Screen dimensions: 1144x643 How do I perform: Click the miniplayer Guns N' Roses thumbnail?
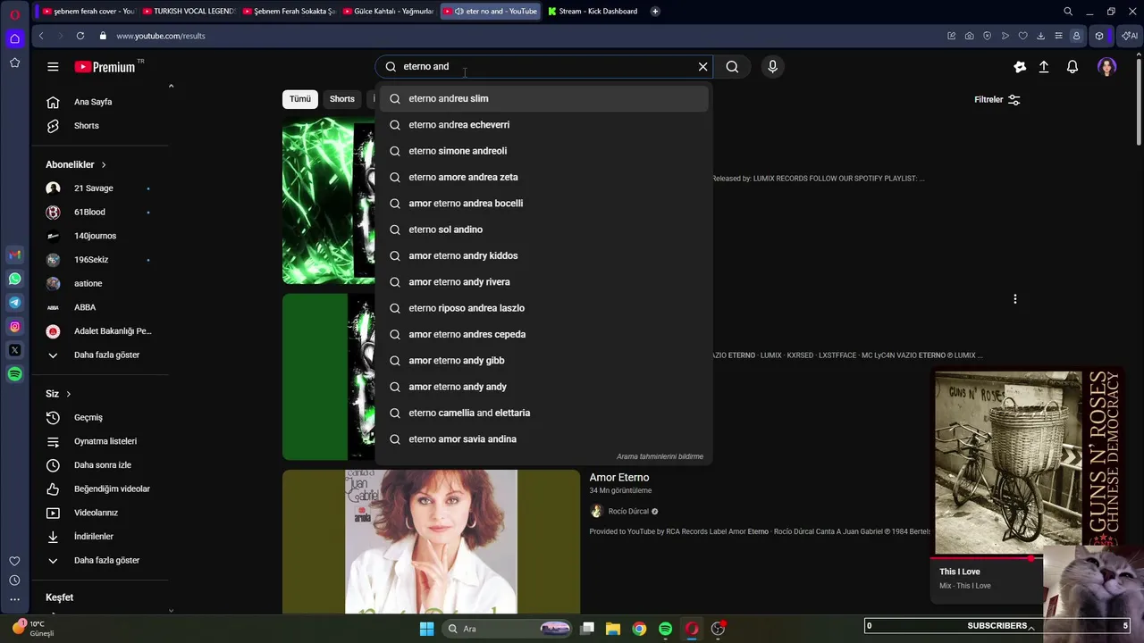(1025, 463)
